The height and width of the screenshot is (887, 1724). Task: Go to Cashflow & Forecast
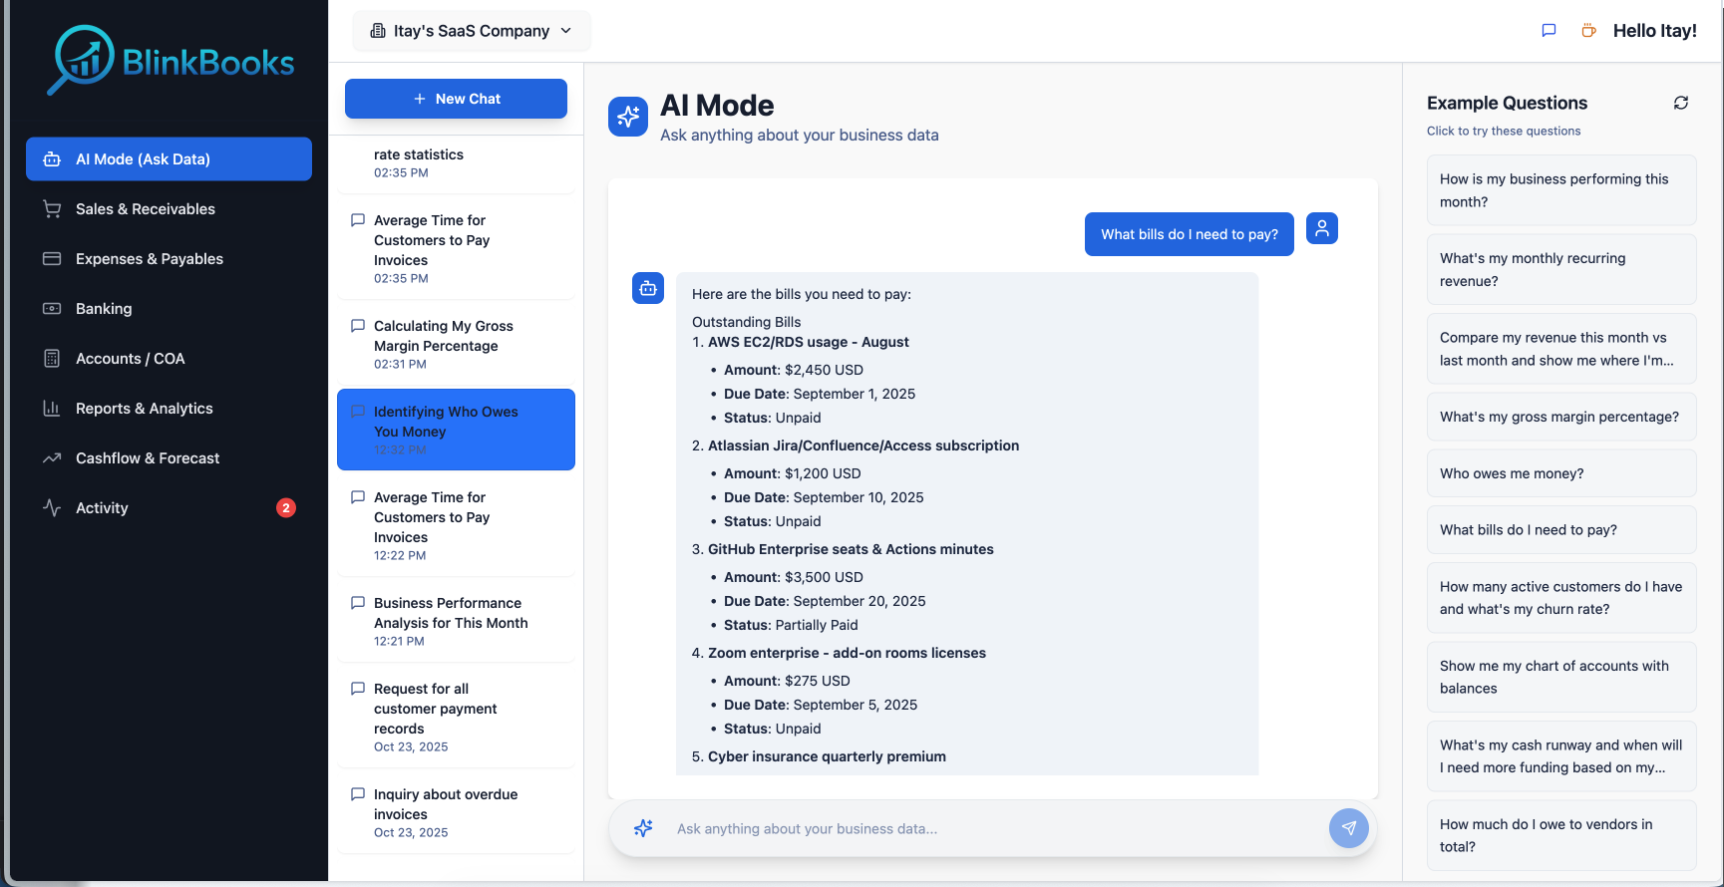pos(169,458)
